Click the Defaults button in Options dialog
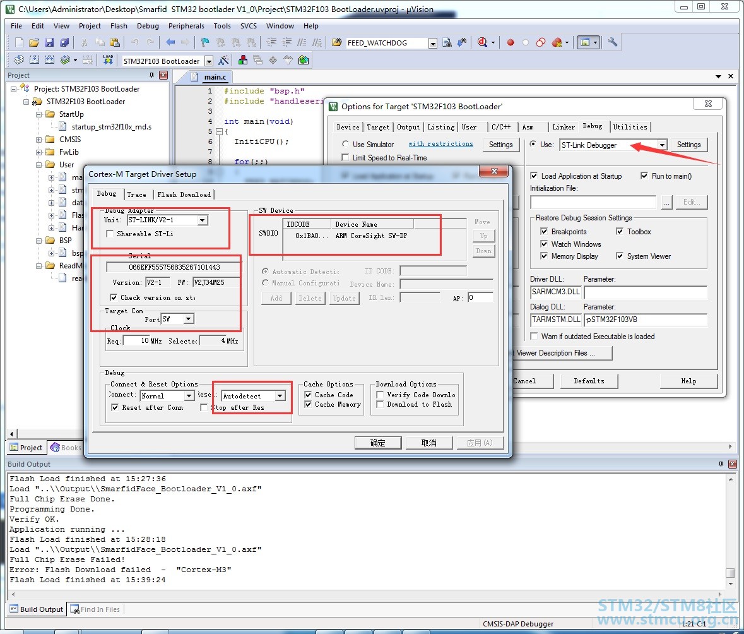744x634 pixels. (589, 381)
